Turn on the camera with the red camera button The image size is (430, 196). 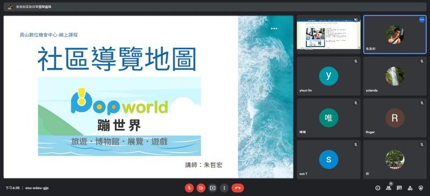point(201,188)
